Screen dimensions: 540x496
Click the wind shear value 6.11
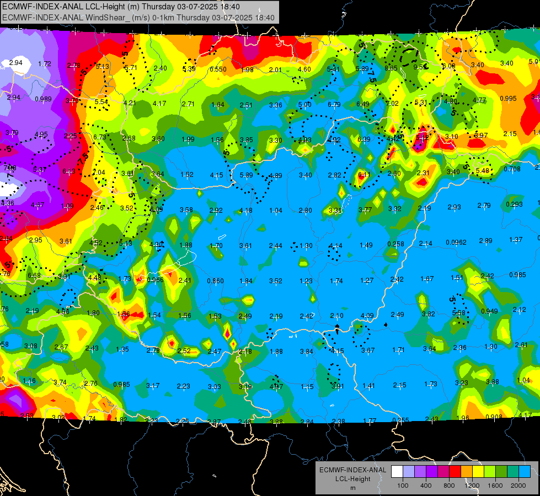point(364,175)
